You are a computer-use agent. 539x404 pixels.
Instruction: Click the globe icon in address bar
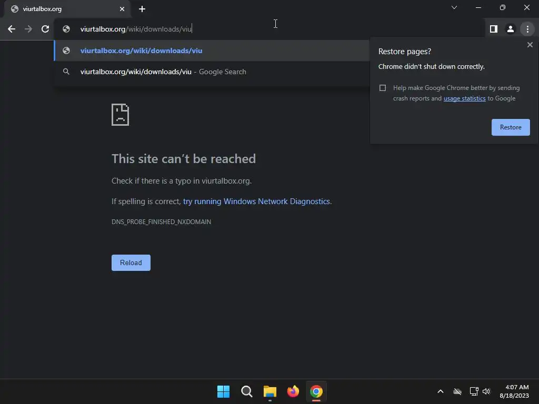coord(66,29)
